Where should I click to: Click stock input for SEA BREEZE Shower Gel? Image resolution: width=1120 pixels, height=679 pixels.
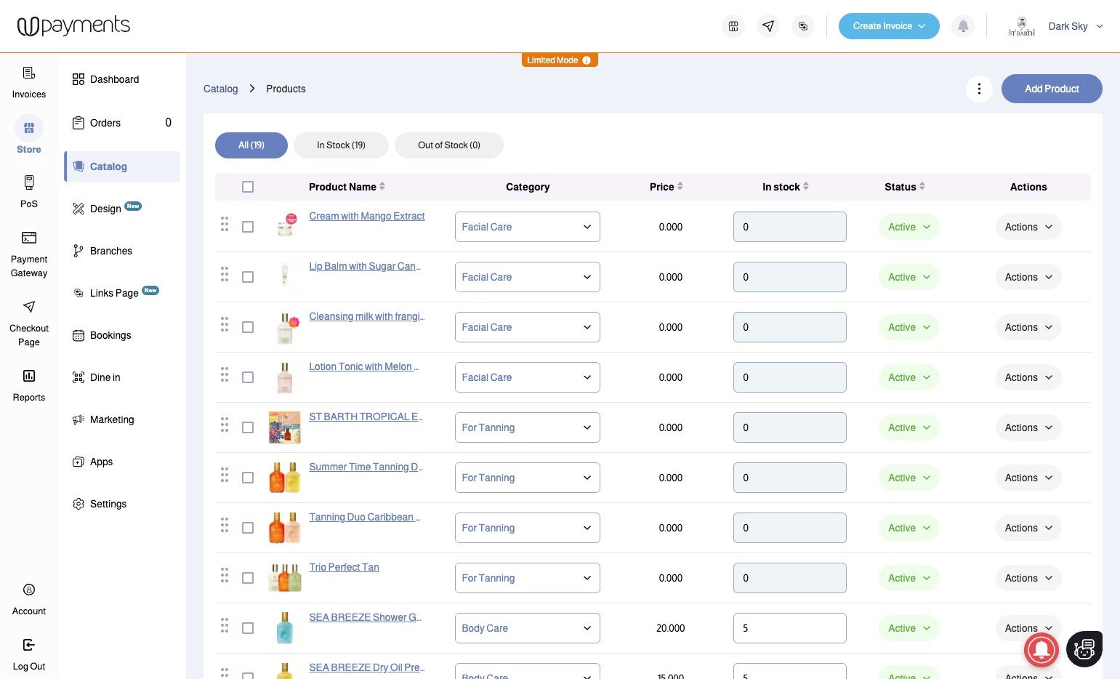790,628
